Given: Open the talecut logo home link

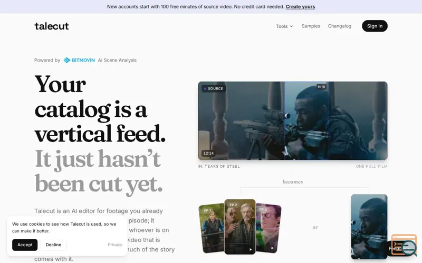Looking at the screenshot, I should 52,26.
